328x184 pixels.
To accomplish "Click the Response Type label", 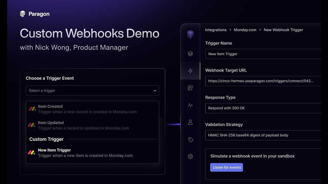I will pos(220,97).
